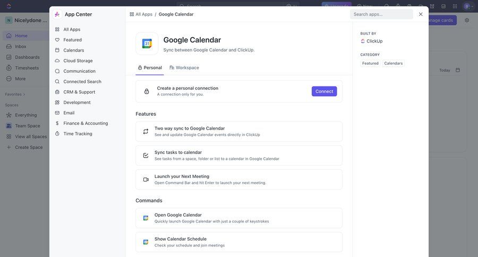Click the calendar icon beside Today

[458, 70]
